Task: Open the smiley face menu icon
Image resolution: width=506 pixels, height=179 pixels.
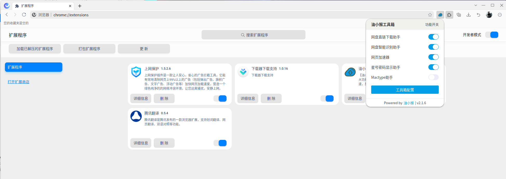Action: 500,15
